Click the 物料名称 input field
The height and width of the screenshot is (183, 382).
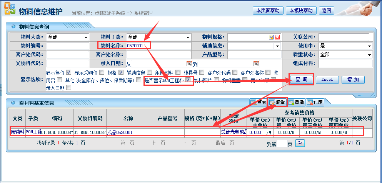click(158, 46)
